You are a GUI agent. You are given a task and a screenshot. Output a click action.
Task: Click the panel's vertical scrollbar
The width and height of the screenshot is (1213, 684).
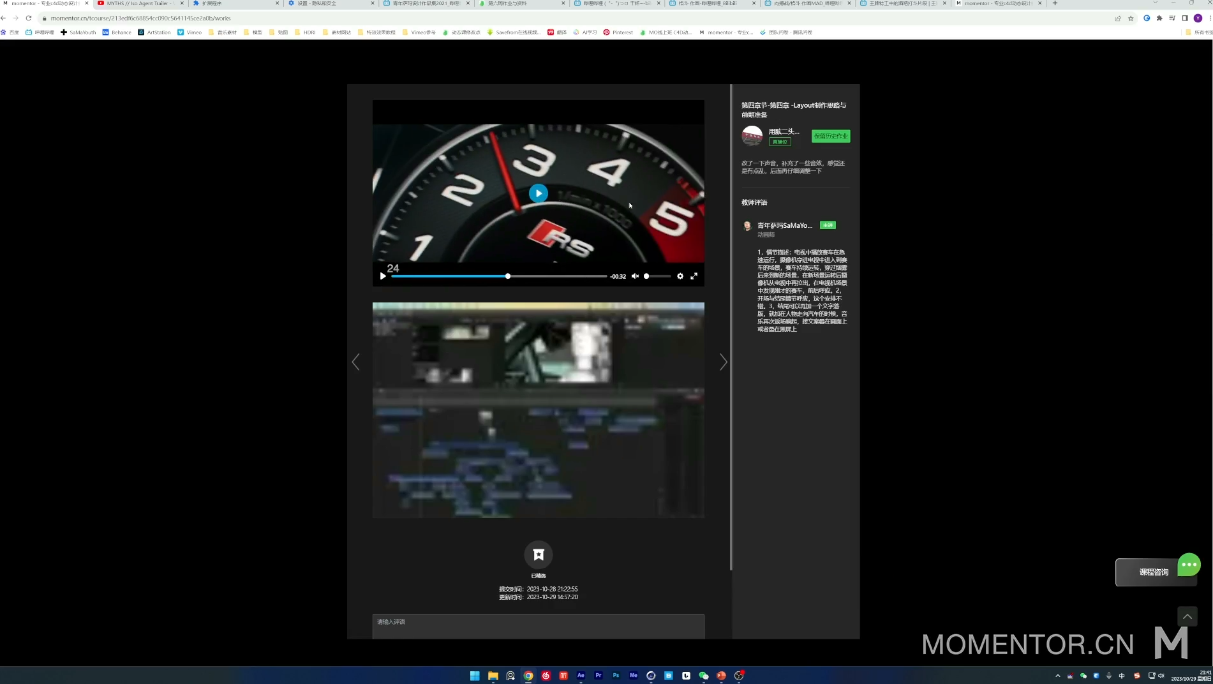[x=731, y=327]
